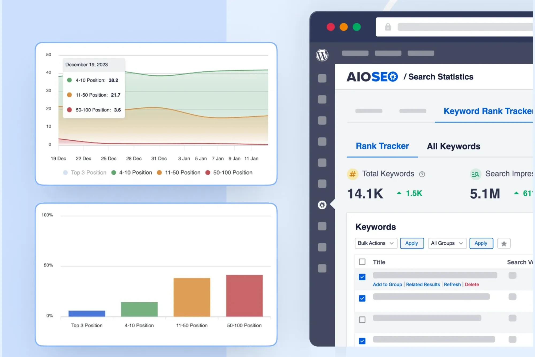Click the Total Keywords hash icon
Image resolution: width=535 pixels, height=357 pixels.
(353, 174)
